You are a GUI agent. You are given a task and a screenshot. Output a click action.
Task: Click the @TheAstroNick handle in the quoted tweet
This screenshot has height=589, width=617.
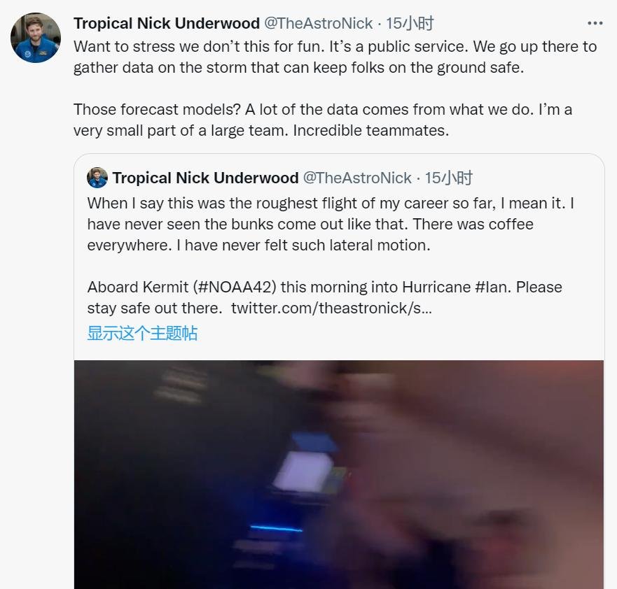[356, 178]
